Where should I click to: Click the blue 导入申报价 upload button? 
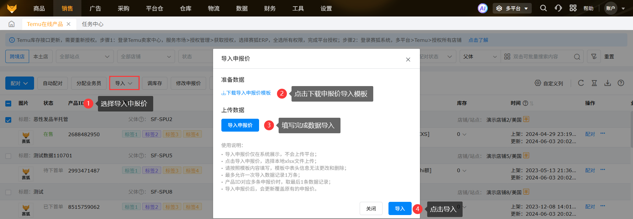coord(240,125)
